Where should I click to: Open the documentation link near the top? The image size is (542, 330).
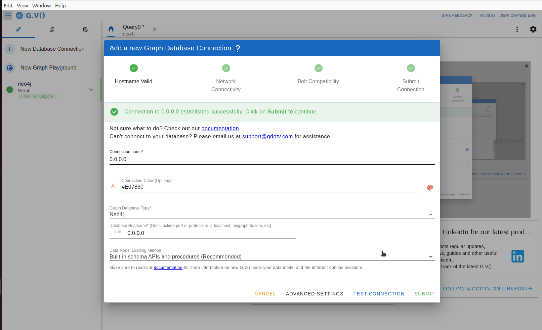click(220, 129)
